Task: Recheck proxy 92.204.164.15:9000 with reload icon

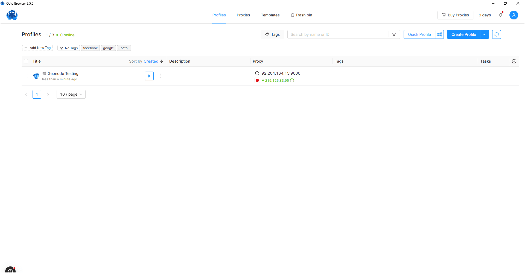Action: pos(257,73)
